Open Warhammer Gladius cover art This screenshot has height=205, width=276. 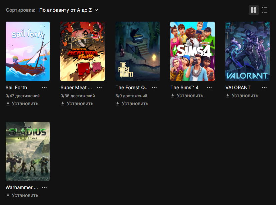tap(28, 151)
